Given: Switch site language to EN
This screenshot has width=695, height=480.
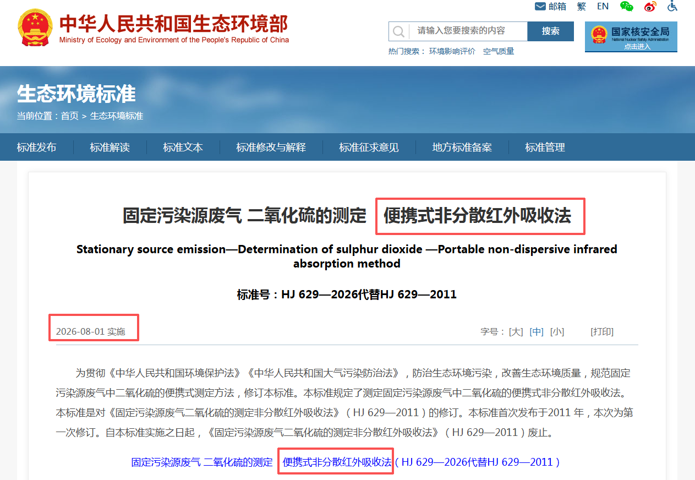Looking at the screenshot, I should click(x=603, y=6).
